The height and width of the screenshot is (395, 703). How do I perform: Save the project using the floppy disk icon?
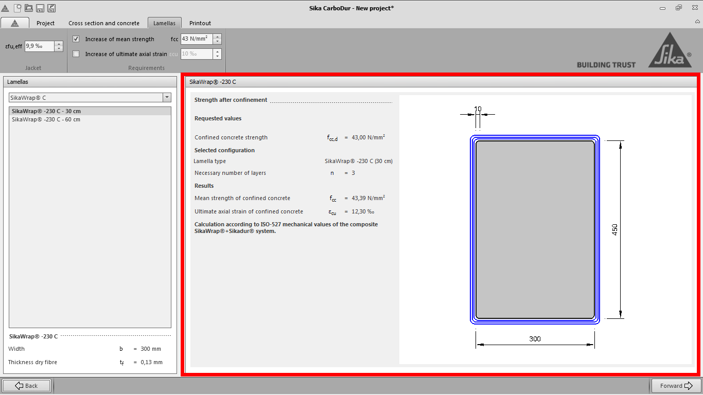pyautogui.click(x=40, y=8)
